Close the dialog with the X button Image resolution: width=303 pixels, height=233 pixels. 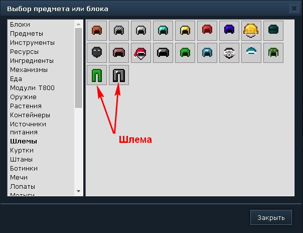(x=294, y=9)
